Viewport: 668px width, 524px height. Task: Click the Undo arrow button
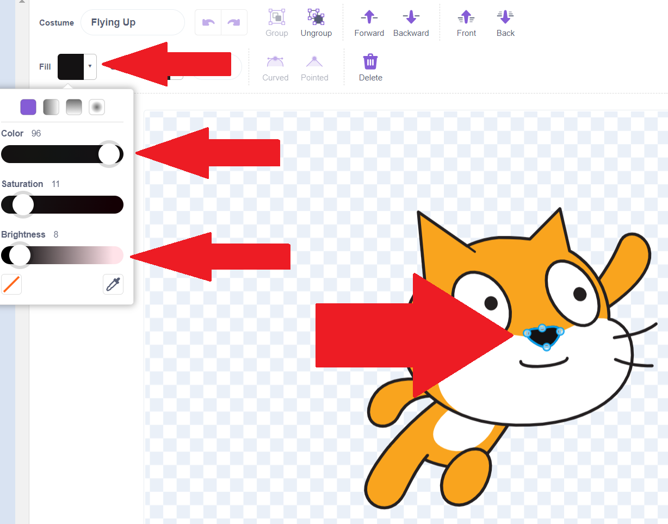[208, 22]
